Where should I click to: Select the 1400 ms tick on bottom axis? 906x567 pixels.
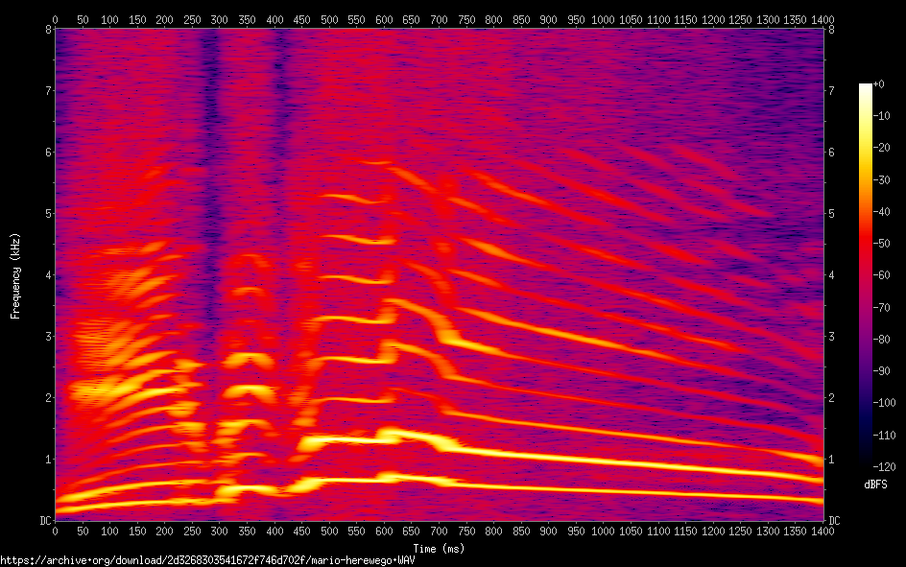tap(822, 531)
